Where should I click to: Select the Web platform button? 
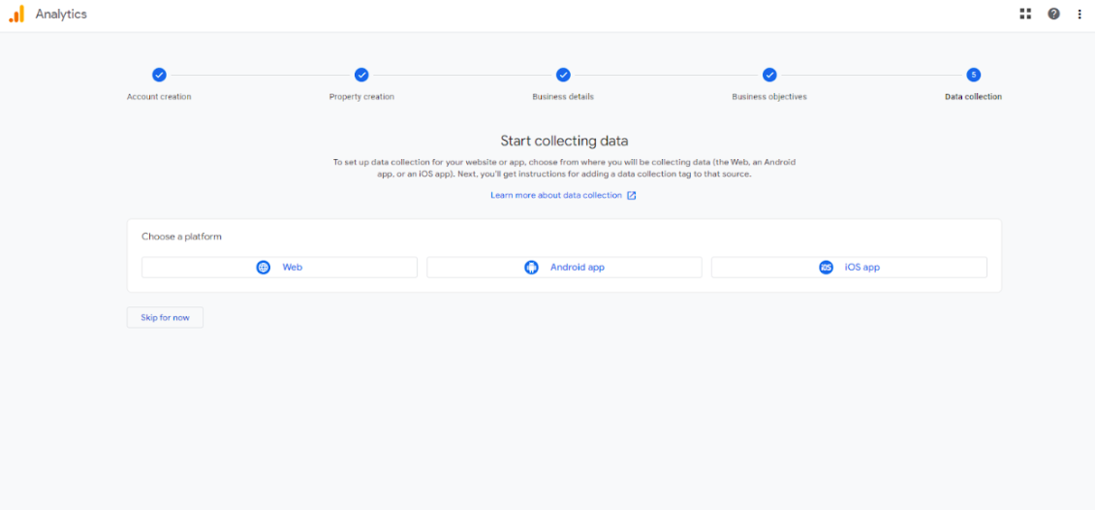point(279,268)
